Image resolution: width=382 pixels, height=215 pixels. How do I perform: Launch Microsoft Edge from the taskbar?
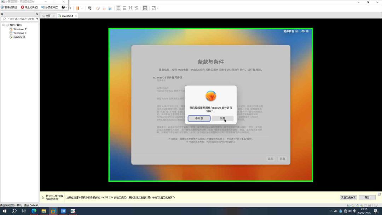point(34,211)
